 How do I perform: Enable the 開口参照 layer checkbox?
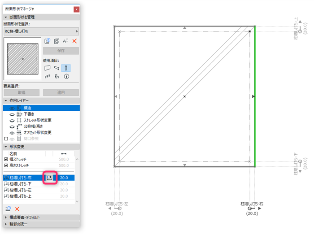click(x=6, y=139)
